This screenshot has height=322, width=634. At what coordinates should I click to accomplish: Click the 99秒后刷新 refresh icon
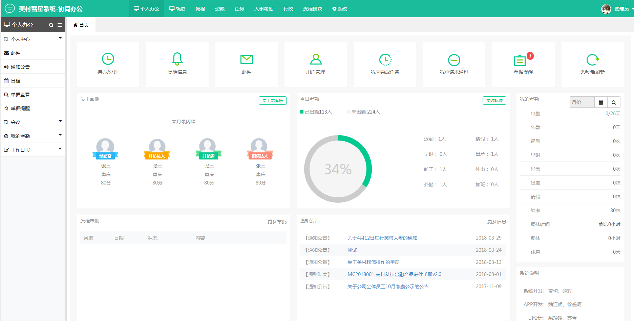coord(593,60)
